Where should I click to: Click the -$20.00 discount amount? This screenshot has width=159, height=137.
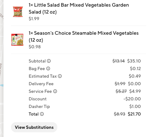coord(132,99)
